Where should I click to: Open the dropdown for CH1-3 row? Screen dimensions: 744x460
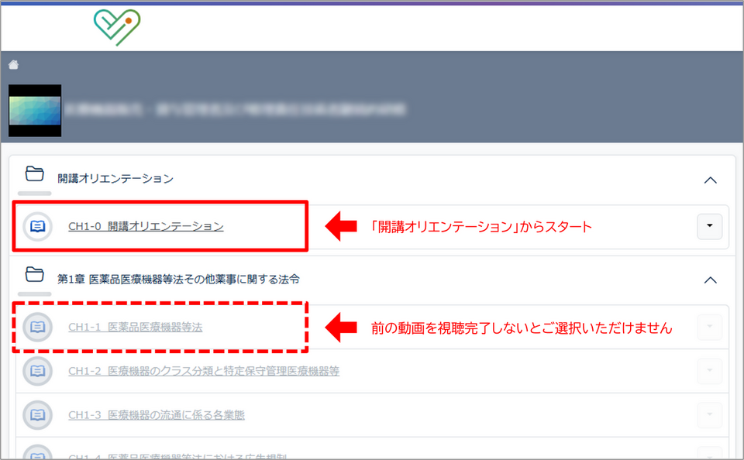click(x=710, y=415)
